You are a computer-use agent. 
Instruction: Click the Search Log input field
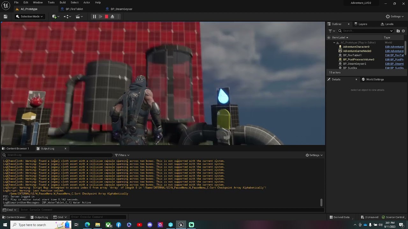57,155
